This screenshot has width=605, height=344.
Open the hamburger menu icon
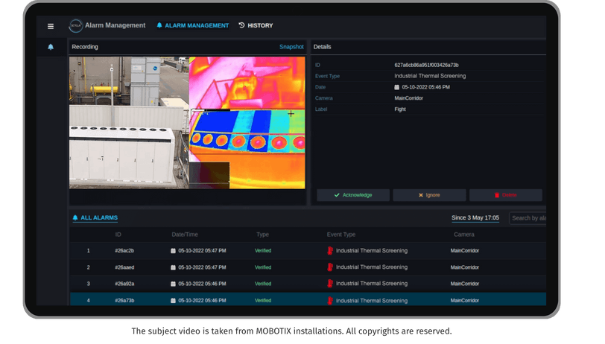[x=51, y=26]
